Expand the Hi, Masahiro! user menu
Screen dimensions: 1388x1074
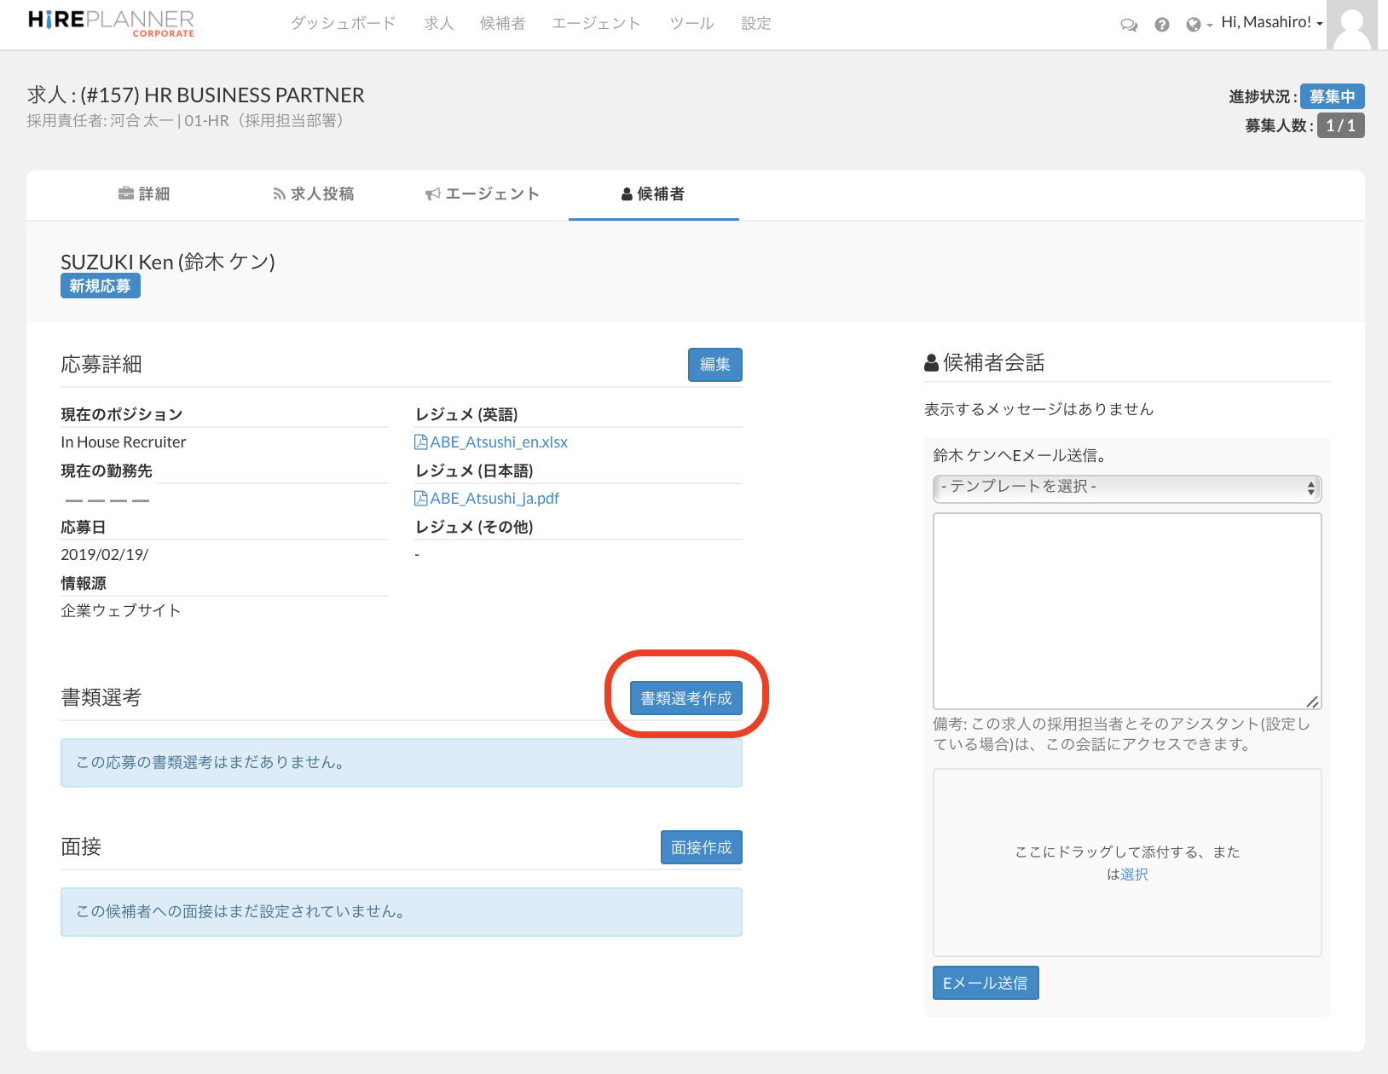[1270, 23]
